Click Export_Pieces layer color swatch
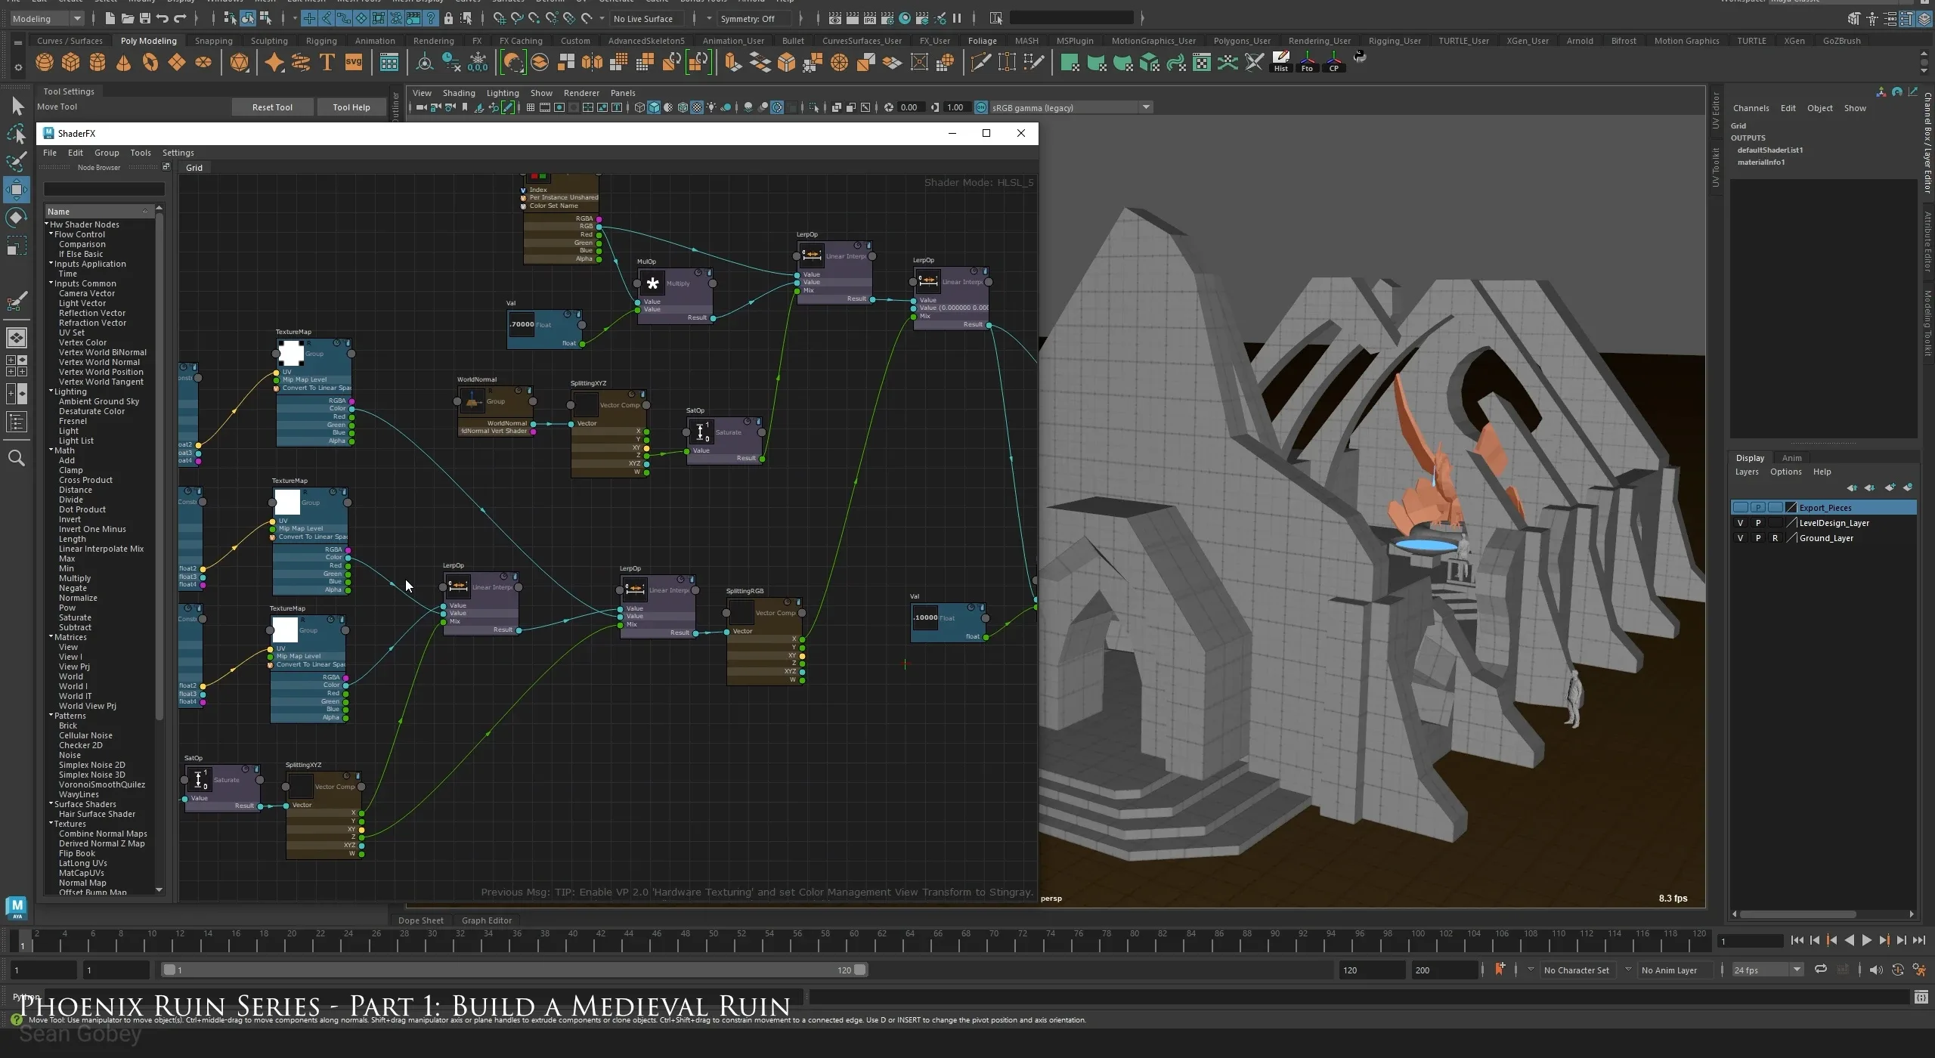This screenshot has height=1058, width=1935. 1791,507
